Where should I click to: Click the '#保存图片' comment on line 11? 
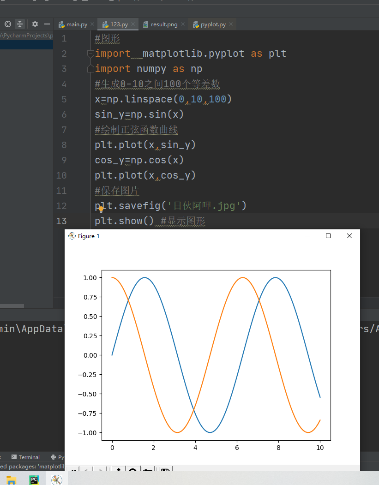coord(117,191)
